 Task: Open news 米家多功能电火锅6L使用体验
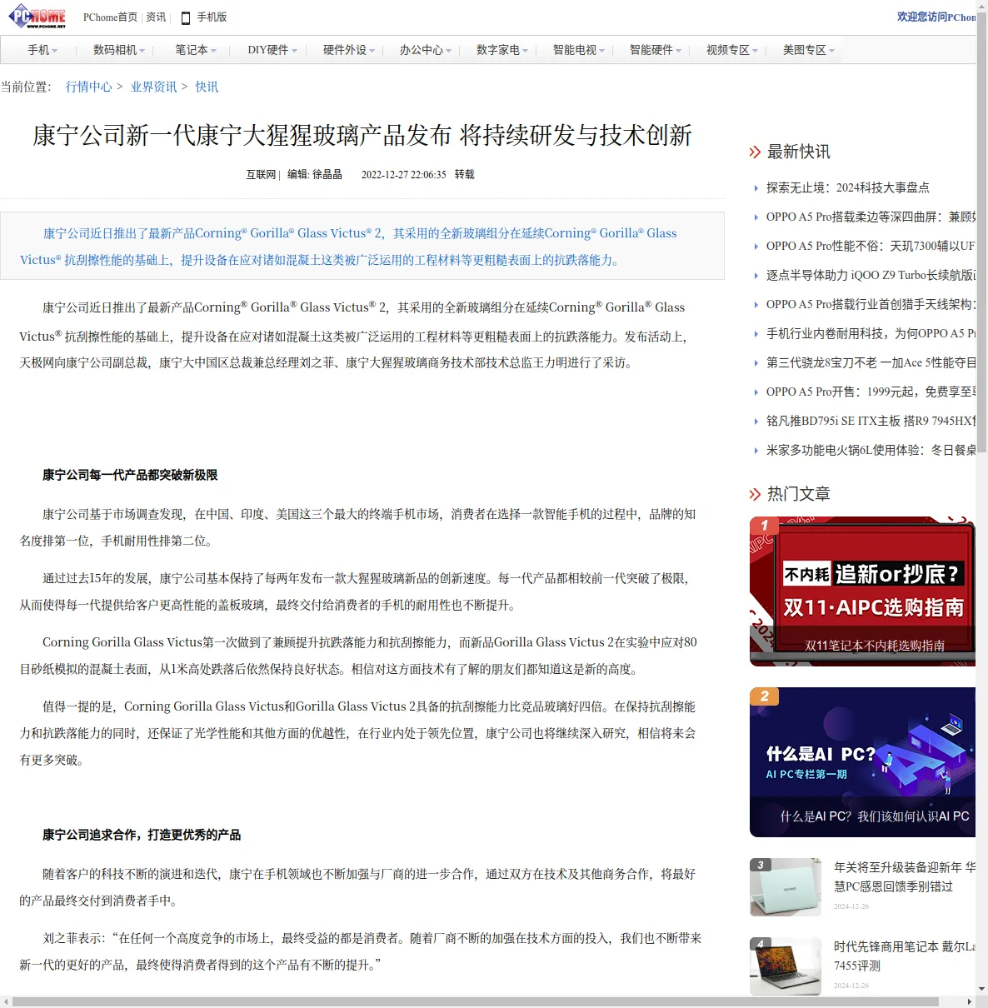(871, 450)
